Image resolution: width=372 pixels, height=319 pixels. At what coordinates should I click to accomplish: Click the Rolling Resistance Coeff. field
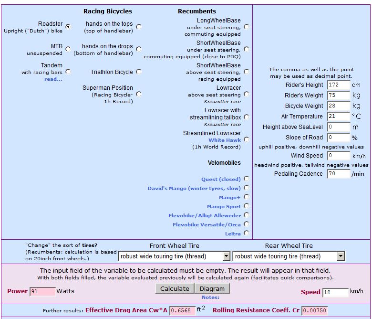point(315,310)
